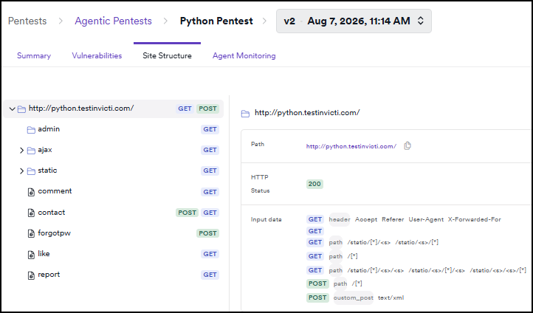Open the Path URL link
533x313 pixels.
click(x=351, y=146)
